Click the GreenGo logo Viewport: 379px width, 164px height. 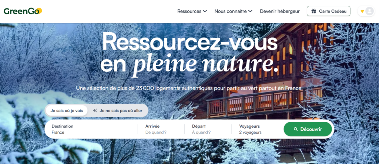coord(23,11)
